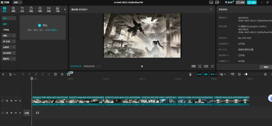Click the 封面 cover button
The height and width of the screenshot is (126, 272).
tap(27, 113)
